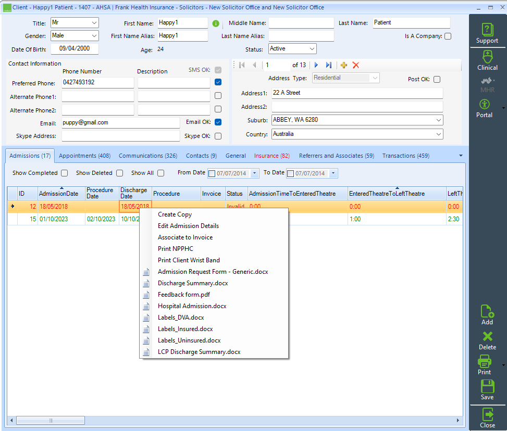Viewport: 507px width, 431px height.
Task: Tick the To Date checkbox
Action: (x=290, y=173)
